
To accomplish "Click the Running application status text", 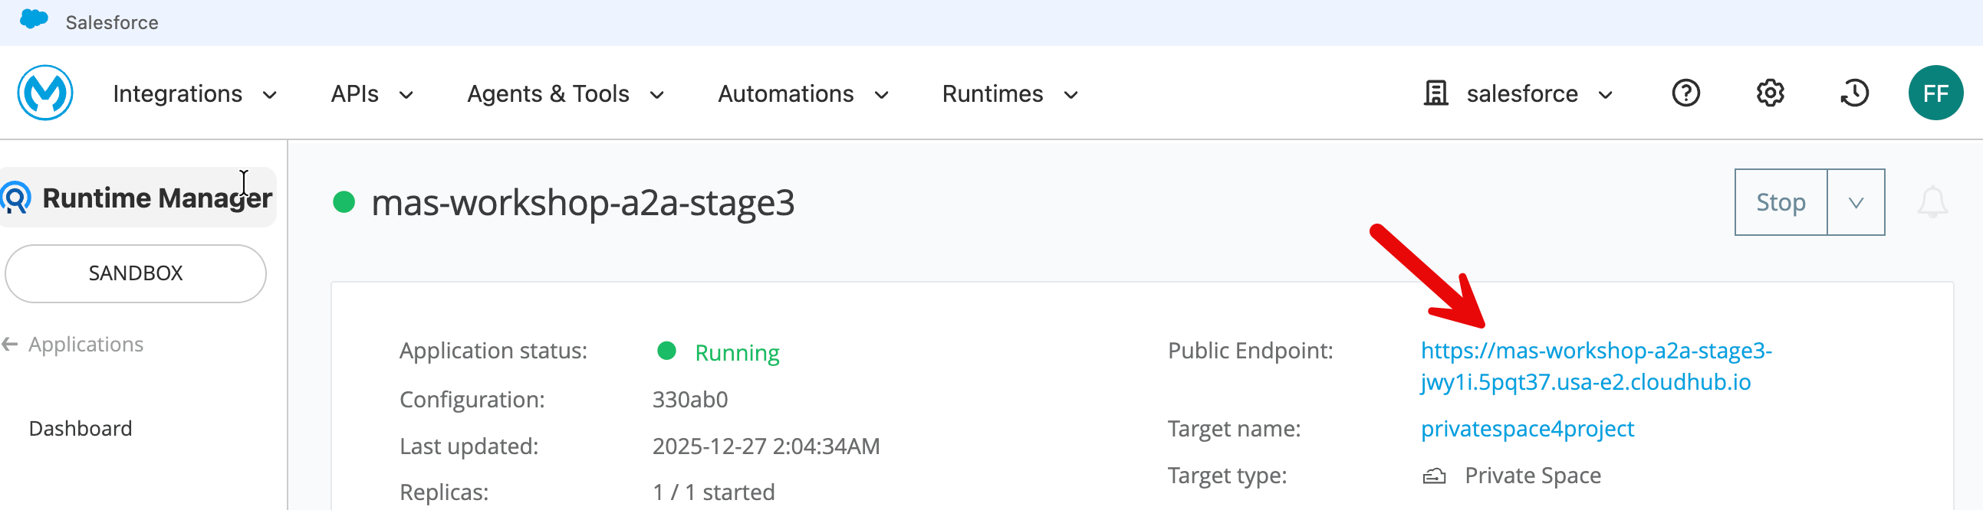I will pos(737,353).
